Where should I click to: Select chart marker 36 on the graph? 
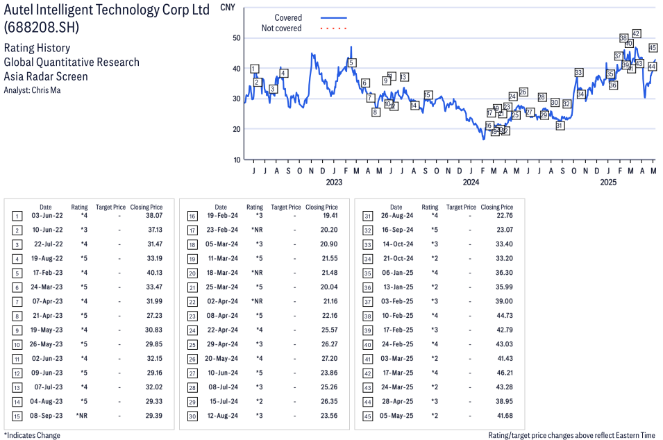click(613, 85)
